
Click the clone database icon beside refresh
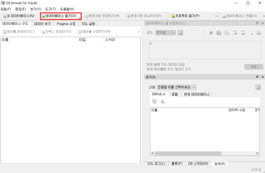163,102
